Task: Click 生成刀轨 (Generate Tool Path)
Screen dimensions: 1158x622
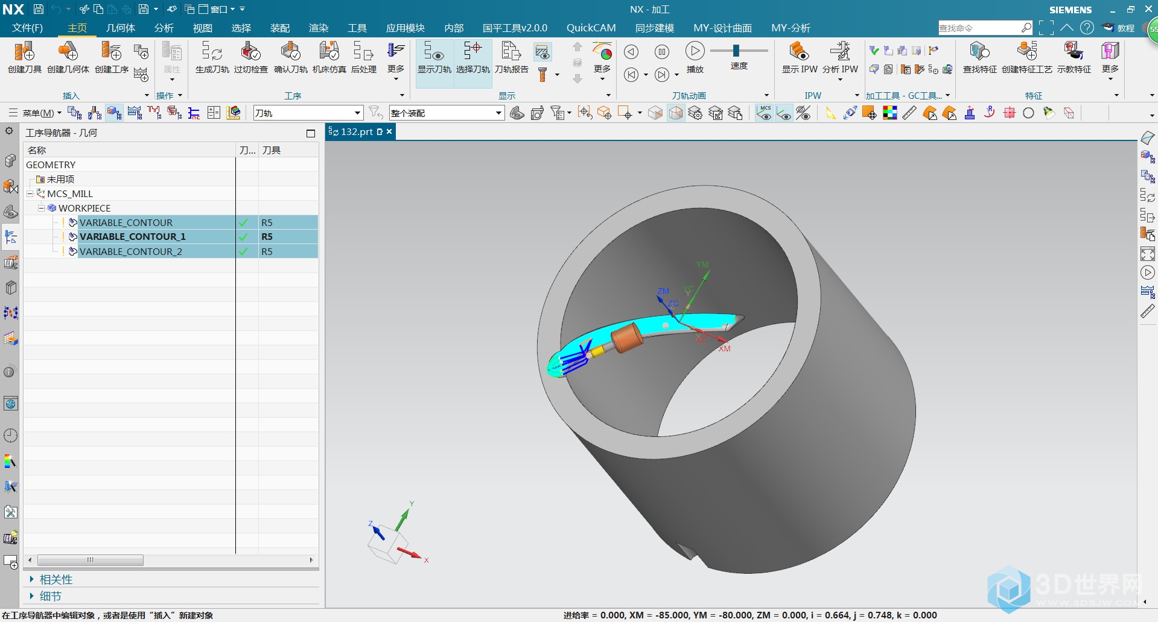Action: point(212,58)
